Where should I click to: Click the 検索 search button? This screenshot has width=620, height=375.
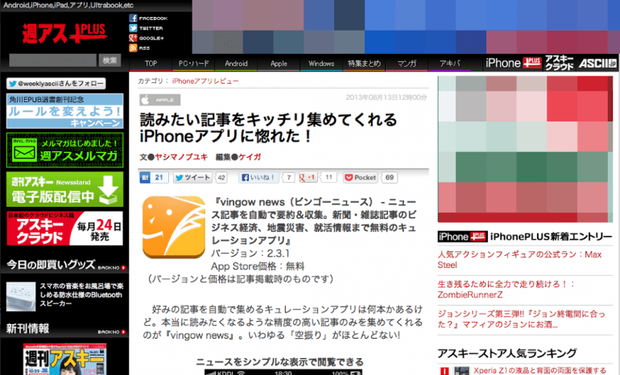click(110, 60)
